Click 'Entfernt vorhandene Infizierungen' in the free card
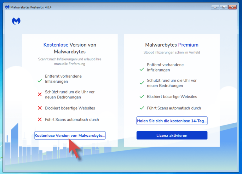 coord(63,79)
